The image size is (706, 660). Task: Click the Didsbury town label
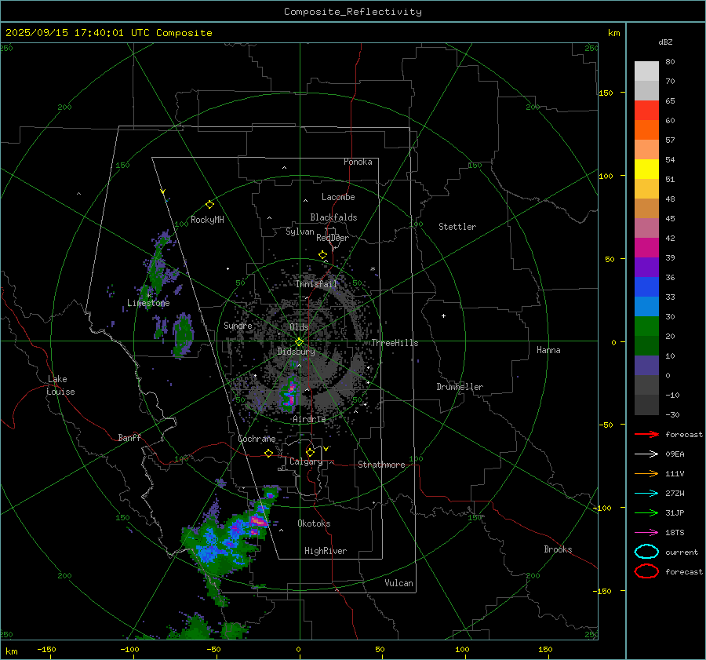[x=296, y=352]
